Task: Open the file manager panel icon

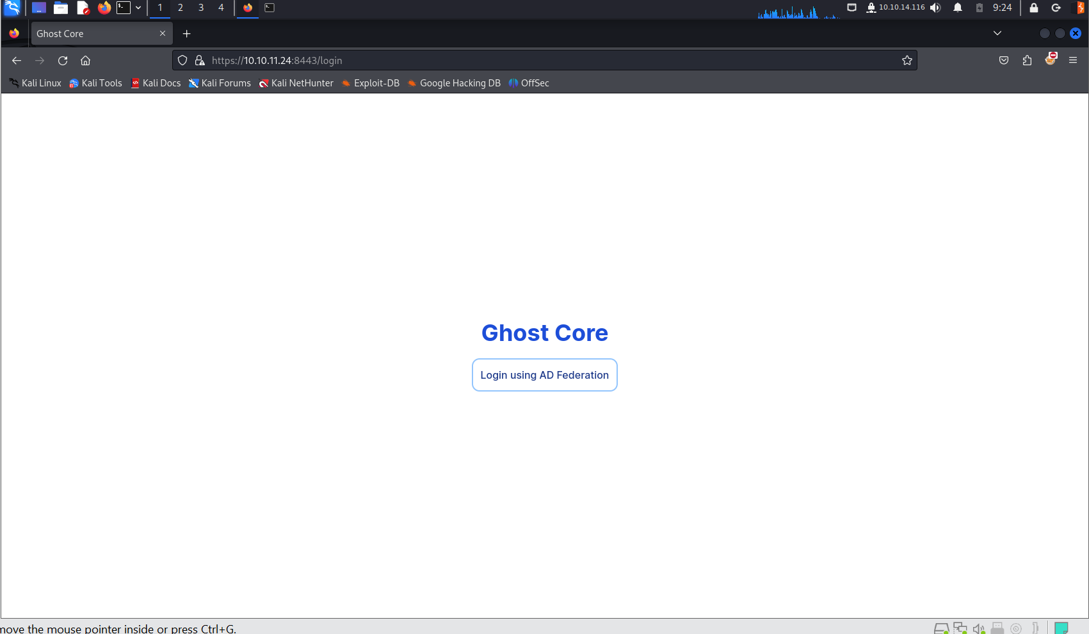Action: (61, 8)
